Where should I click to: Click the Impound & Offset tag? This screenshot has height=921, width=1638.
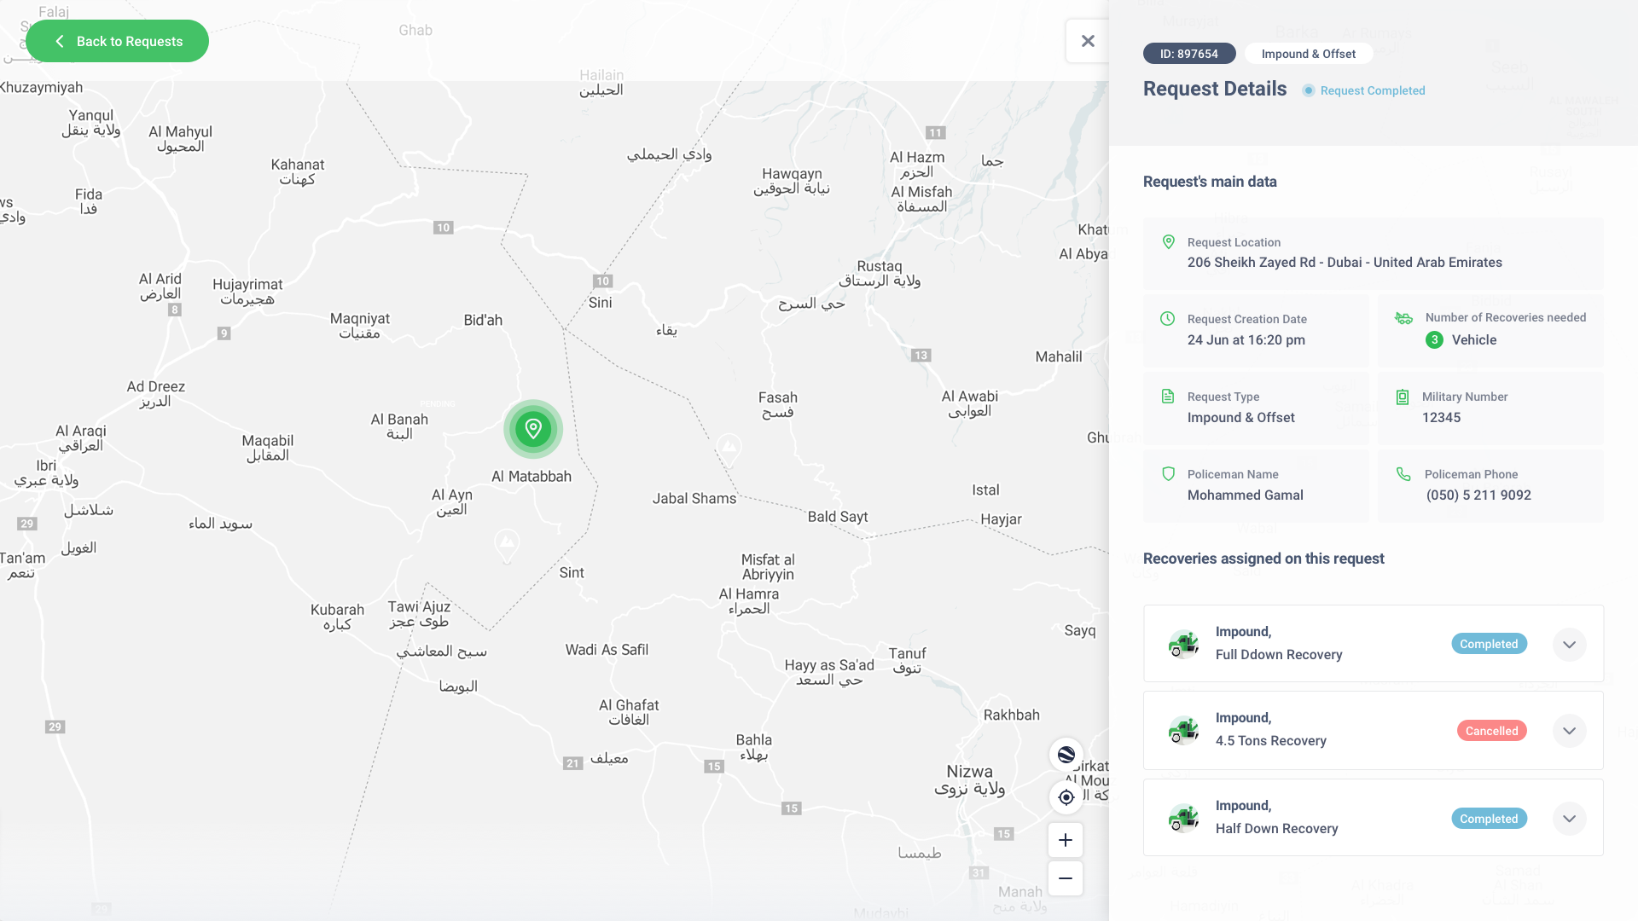pyautogui.click(x=1309, y=54)
